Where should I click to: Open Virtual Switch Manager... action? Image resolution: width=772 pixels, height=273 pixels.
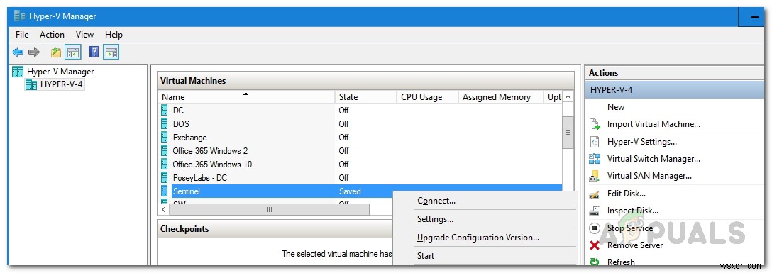click(x=654, y=159)
